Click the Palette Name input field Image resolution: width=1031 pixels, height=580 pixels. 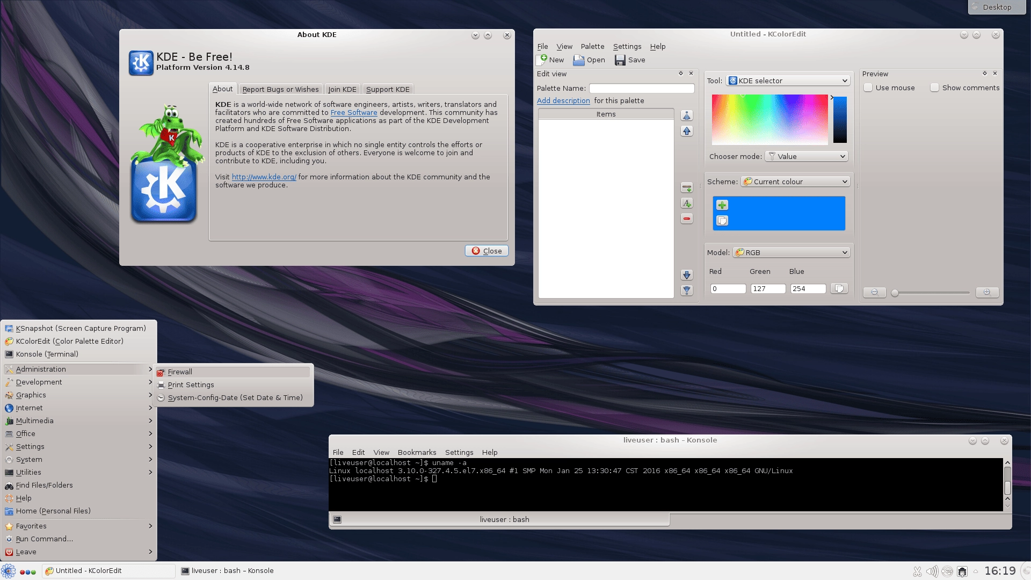point(642,88)
